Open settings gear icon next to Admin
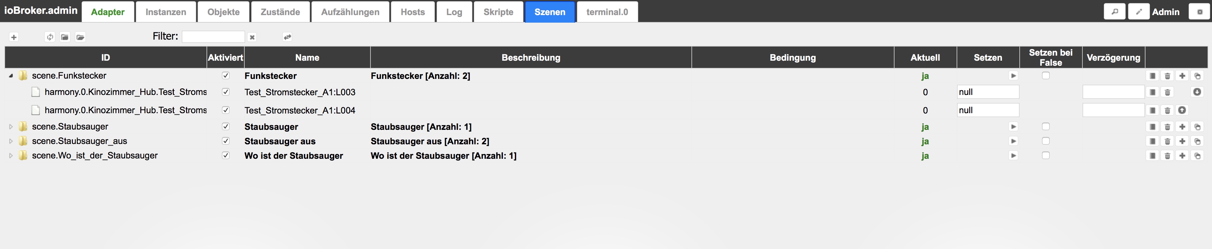Image resolution: width=1212 pixels, height=249 pixels. point(1199,12)
